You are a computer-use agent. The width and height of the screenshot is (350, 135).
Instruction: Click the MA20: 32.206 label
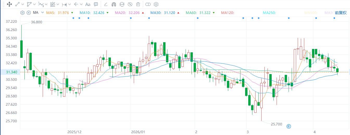(127, 13)
